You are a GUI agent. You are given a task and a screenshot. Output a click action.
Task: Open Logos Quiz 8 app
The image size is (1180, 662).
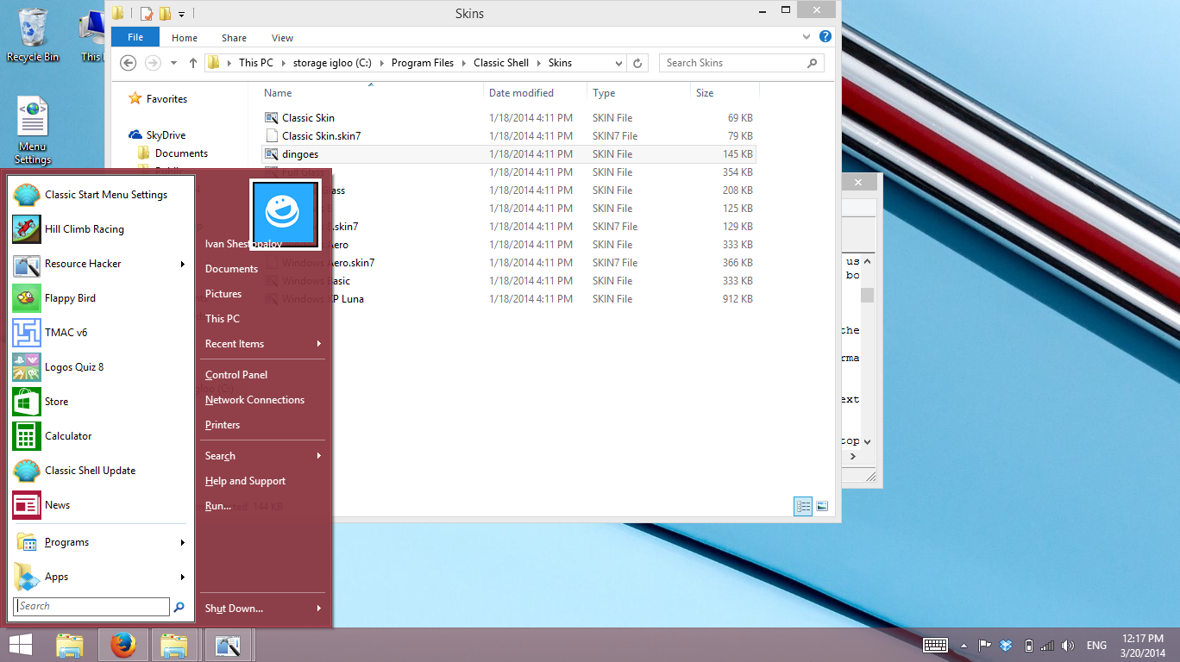73,367
